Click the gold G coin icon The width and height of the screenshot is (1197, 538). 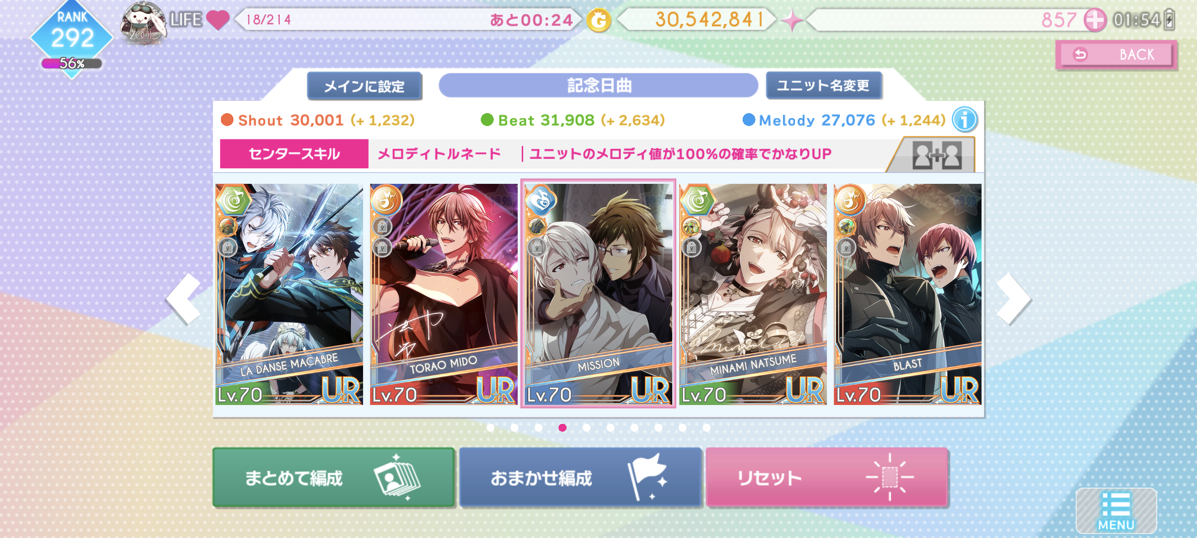click(x=598, y=20)
